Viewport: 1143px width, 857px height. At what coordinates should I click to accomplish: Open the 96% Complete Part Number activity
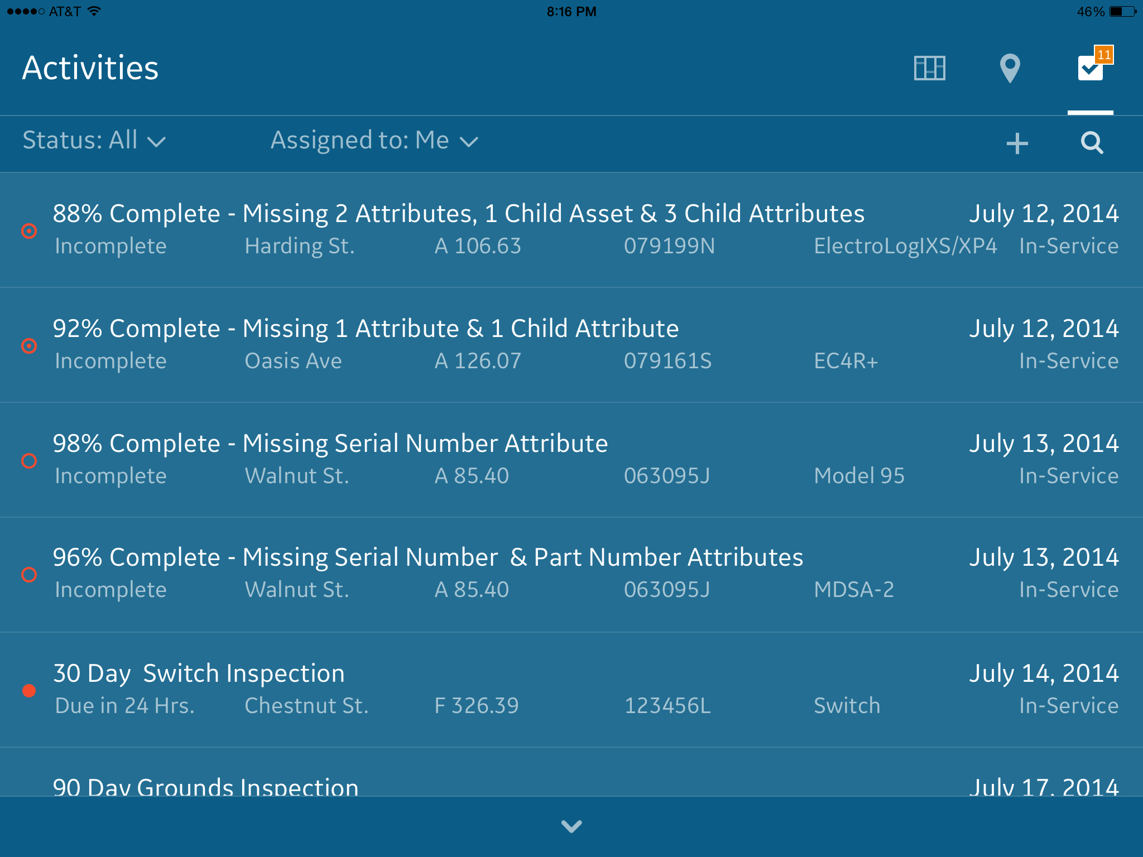[571, 575]
